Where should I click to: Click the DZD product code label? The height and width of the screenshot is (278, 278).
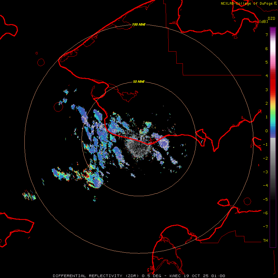(272, 19)
